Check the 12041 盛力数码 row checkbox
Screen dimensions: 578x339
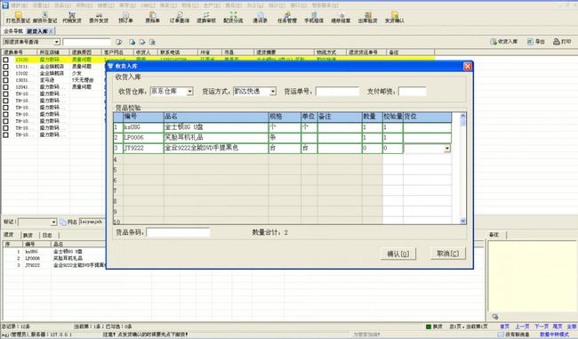(x=6, y=86)
